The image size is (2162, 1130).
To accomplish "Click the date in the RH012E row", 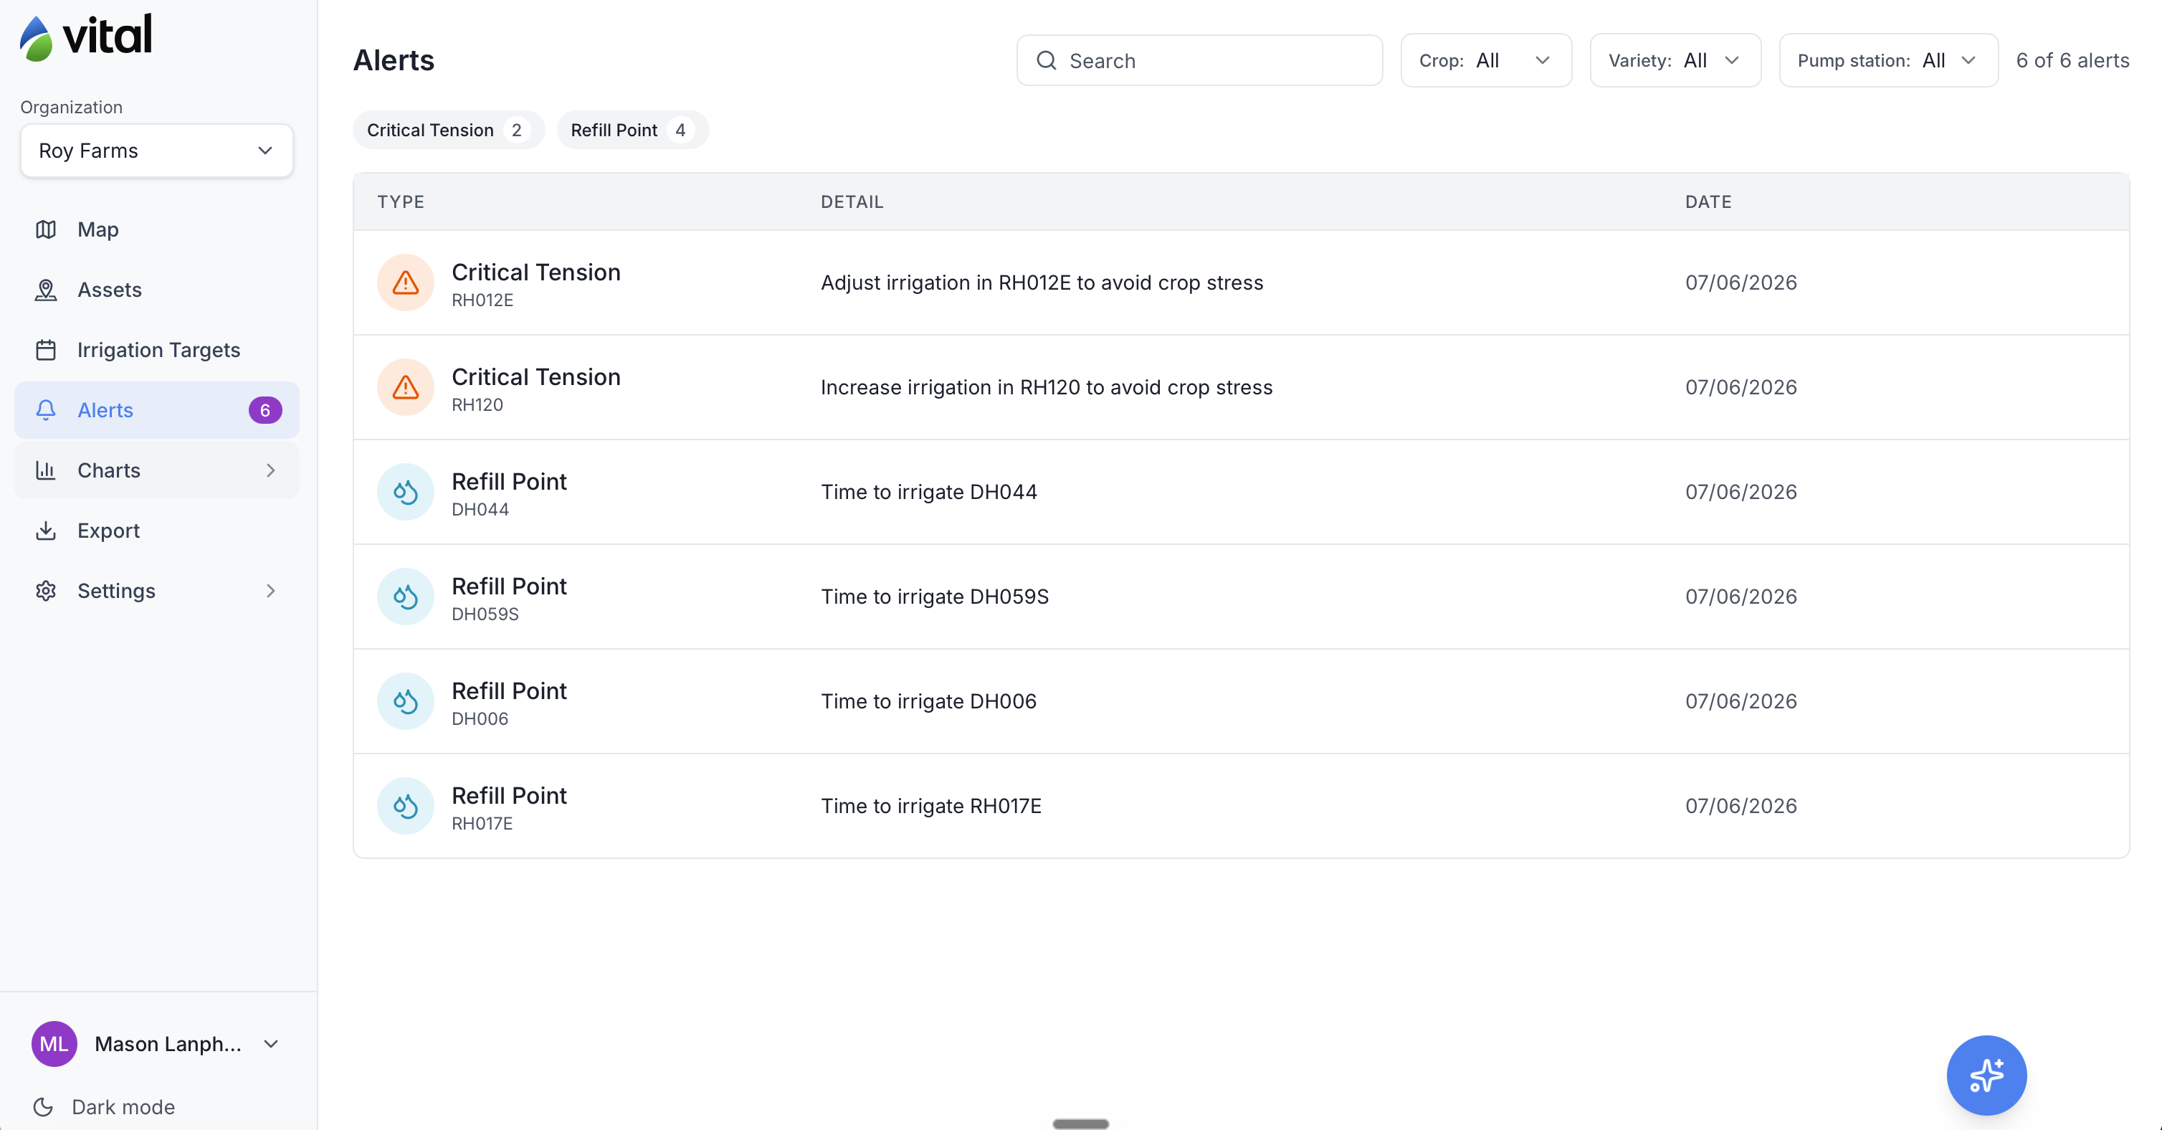I will [1740, 283].
